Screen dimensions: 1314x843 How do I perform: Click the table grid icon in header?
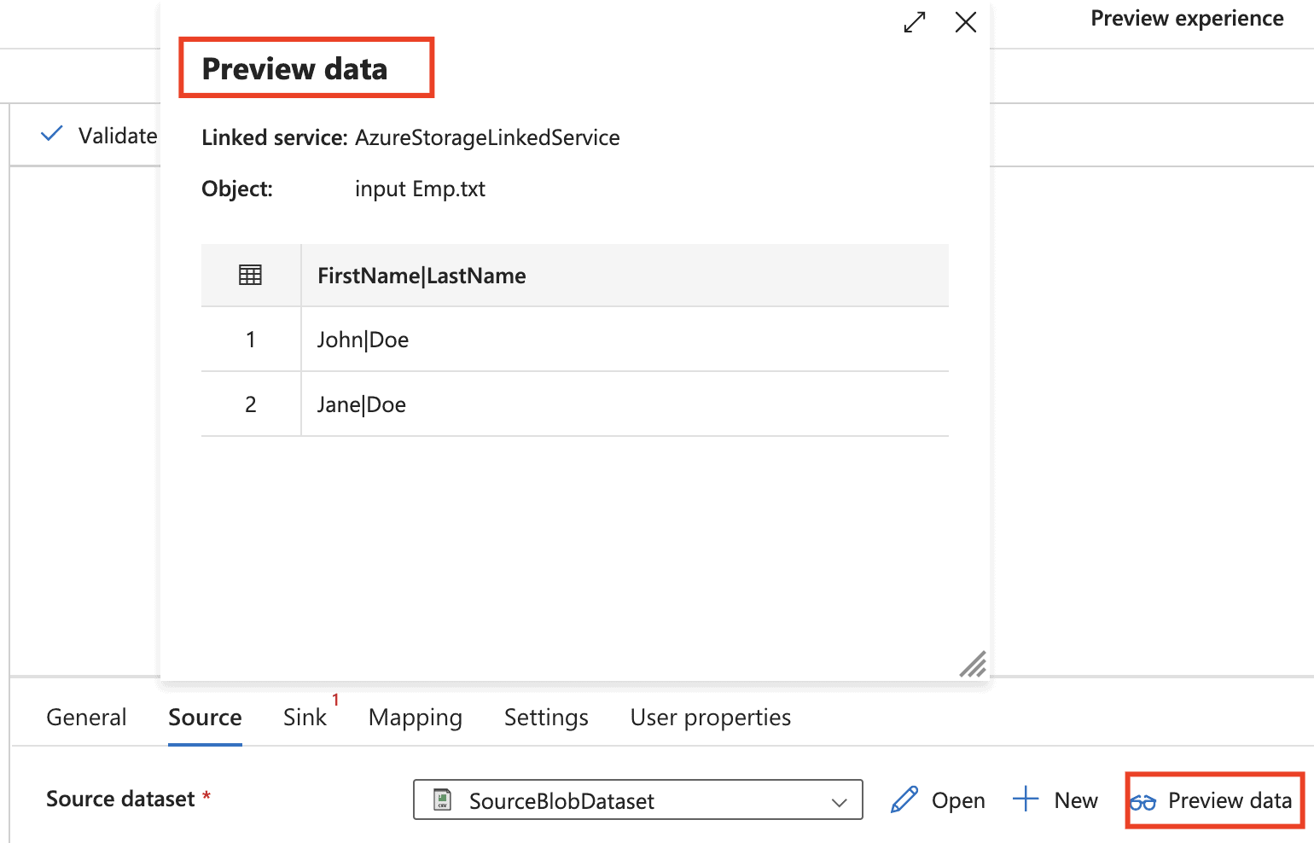coord(250,275)
